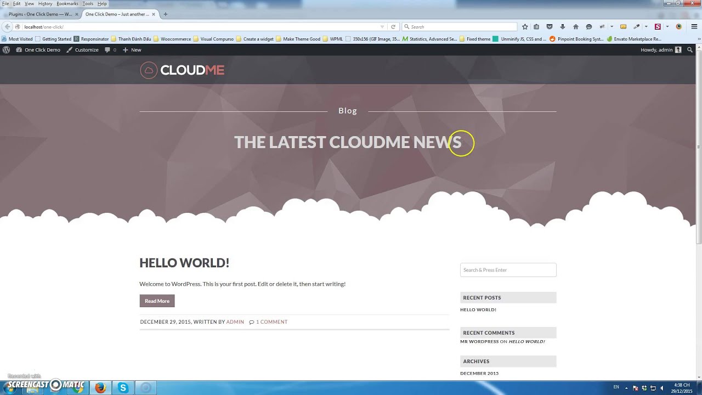Click the eyedropper color picker extension icon

click(x=637, y=26)
